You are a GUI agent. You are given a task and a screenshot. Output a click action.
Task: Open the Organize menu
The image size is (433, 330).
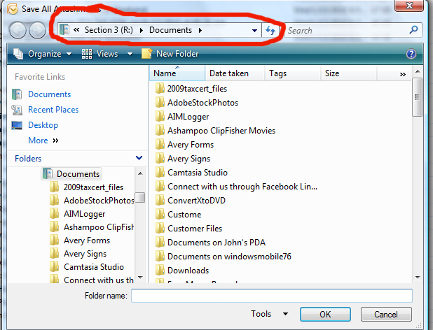point(39,54)
